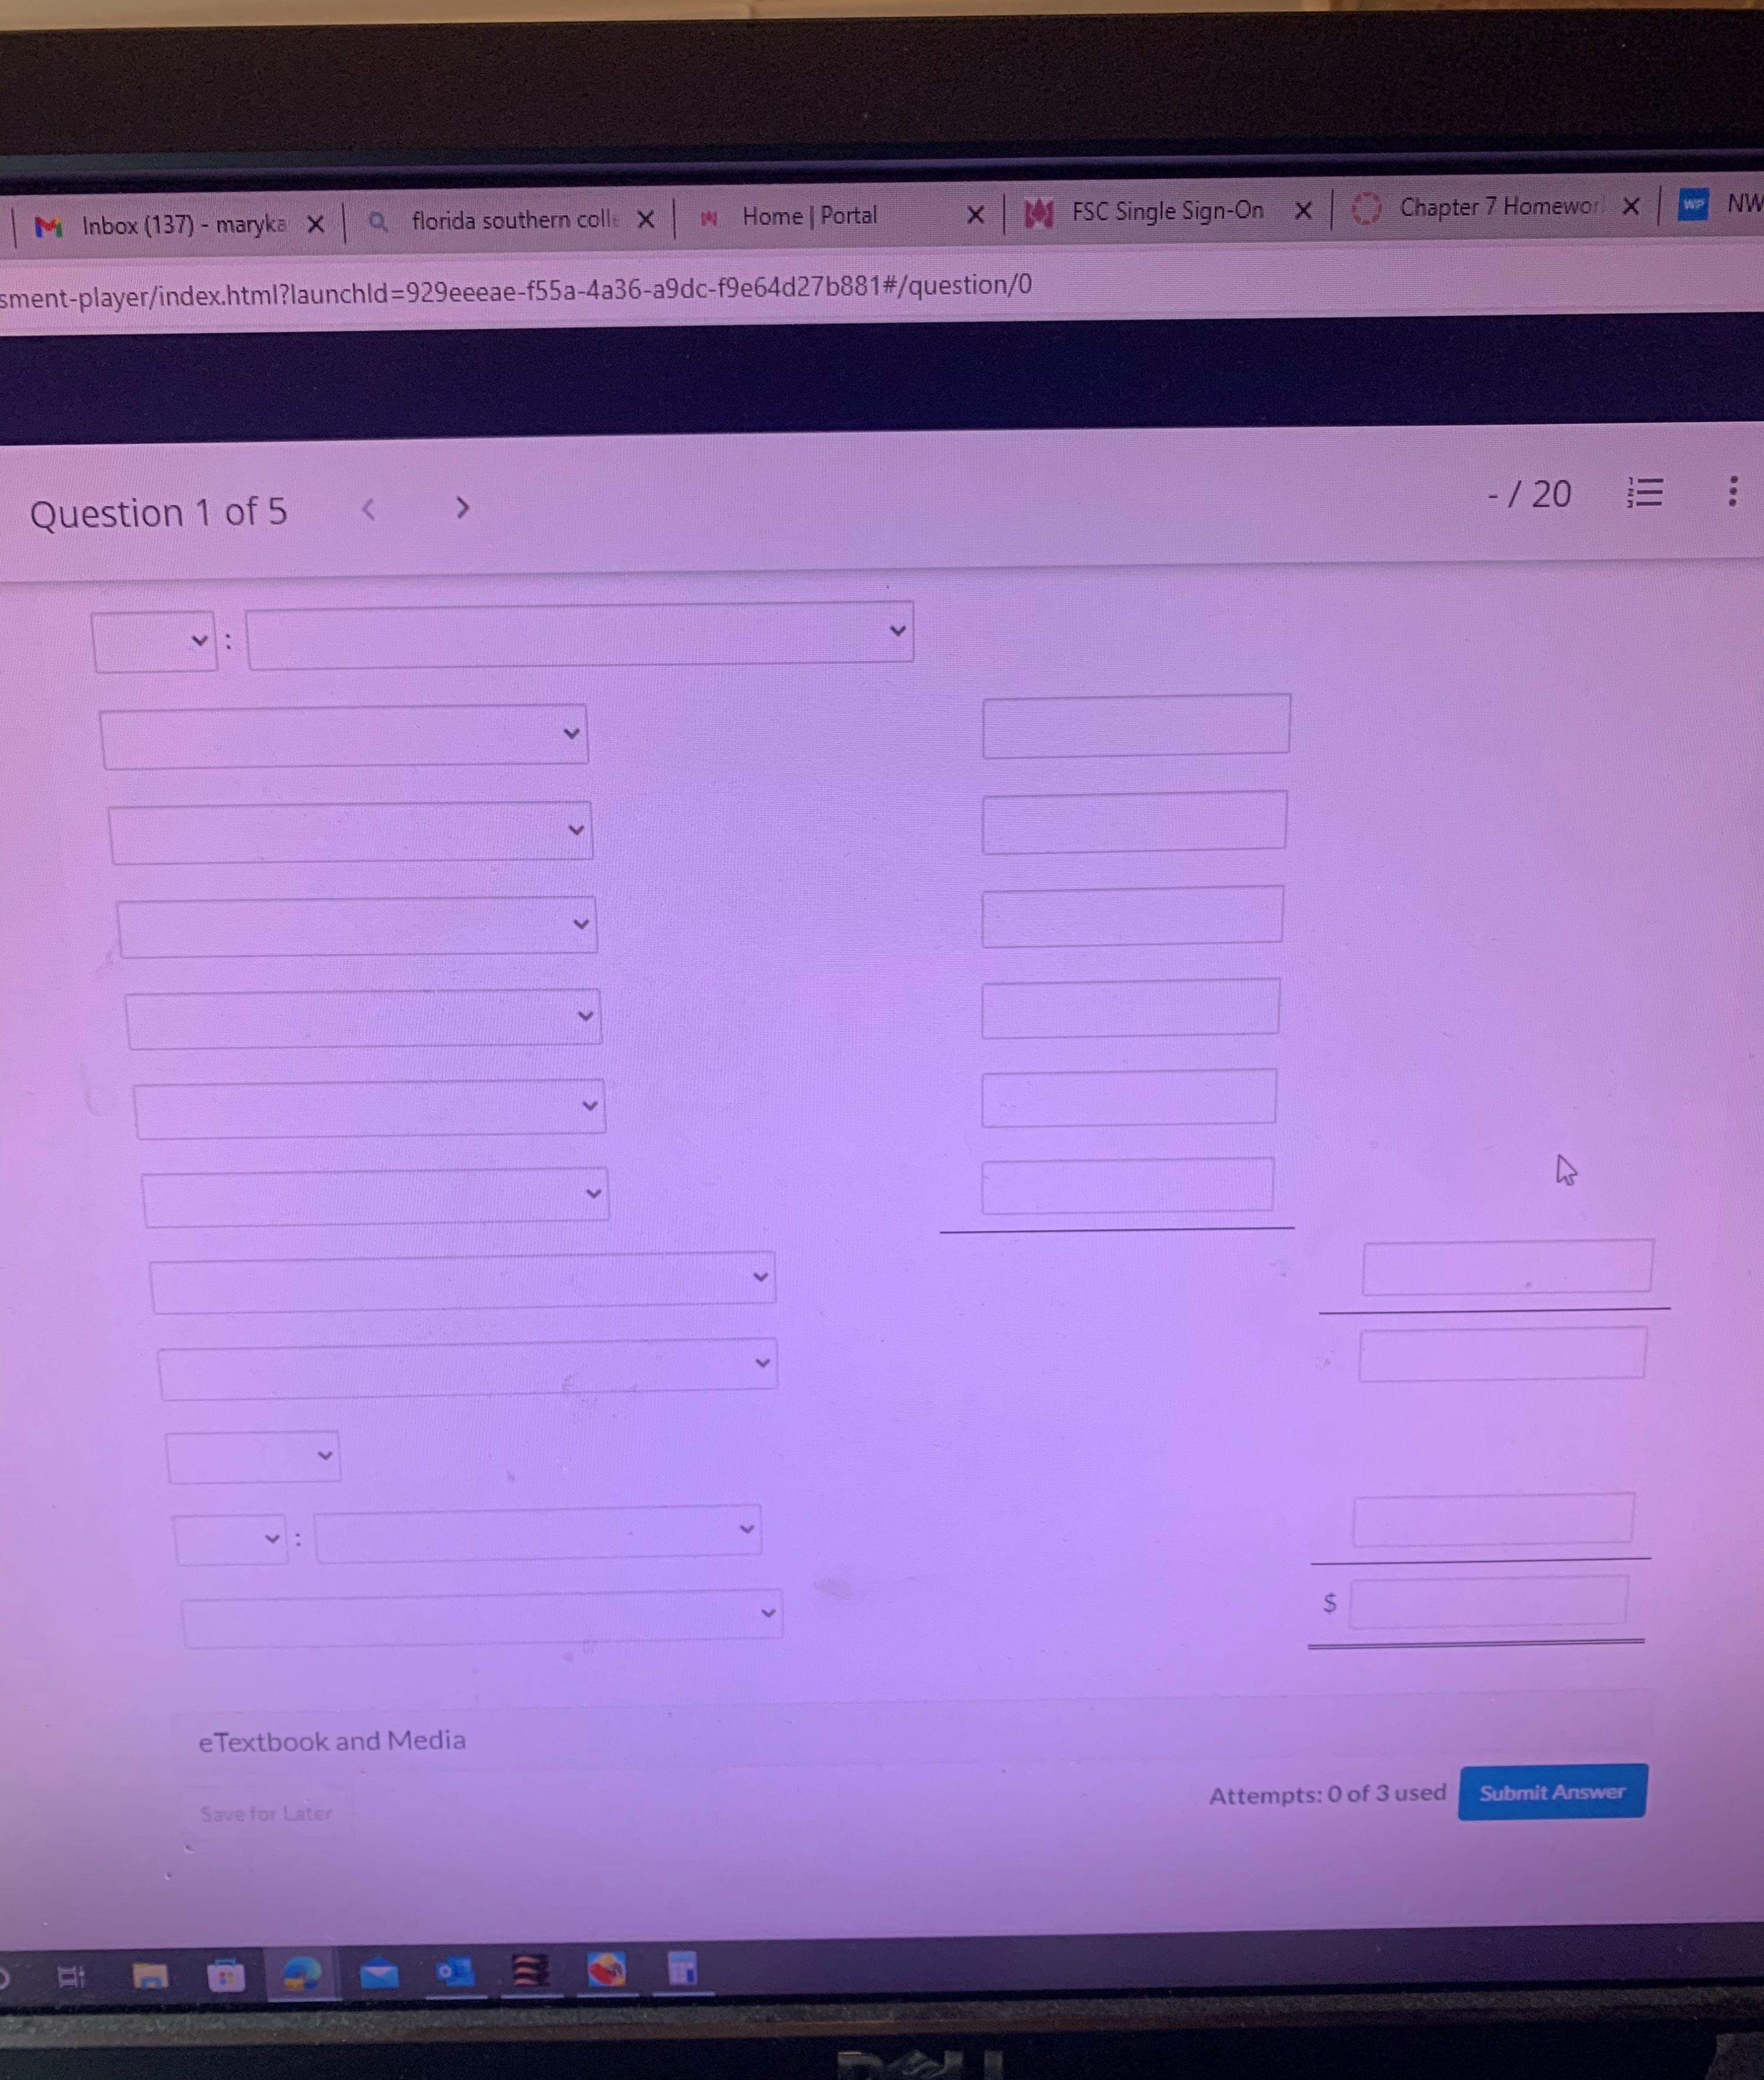Click the Microsoft Edge taskbar icon
The height and width of the screenshot is (2080, 1764).
click(301, 1974)
